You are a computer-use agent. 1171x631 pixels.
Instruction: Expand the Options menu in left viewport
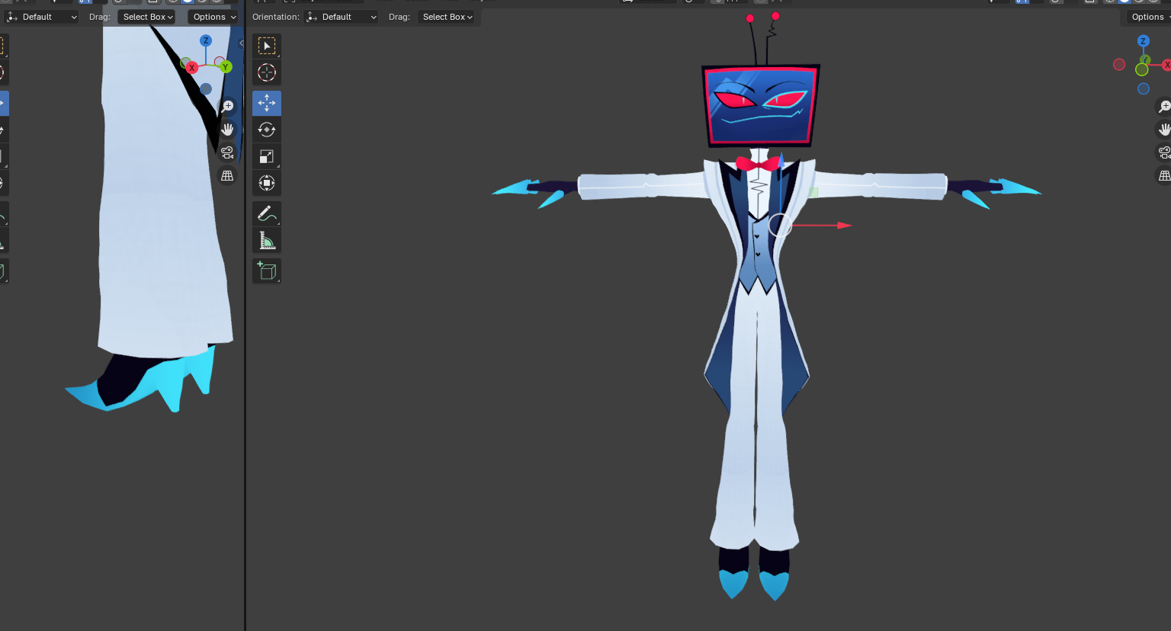click(x=213, y=17)
